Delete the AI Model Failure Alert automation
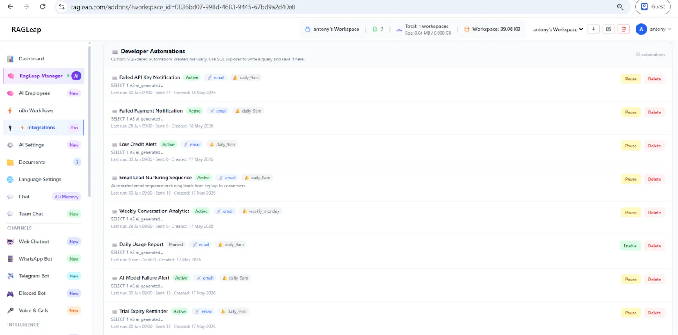The width and height of the screenshot is (678, 335). [654, 280]
